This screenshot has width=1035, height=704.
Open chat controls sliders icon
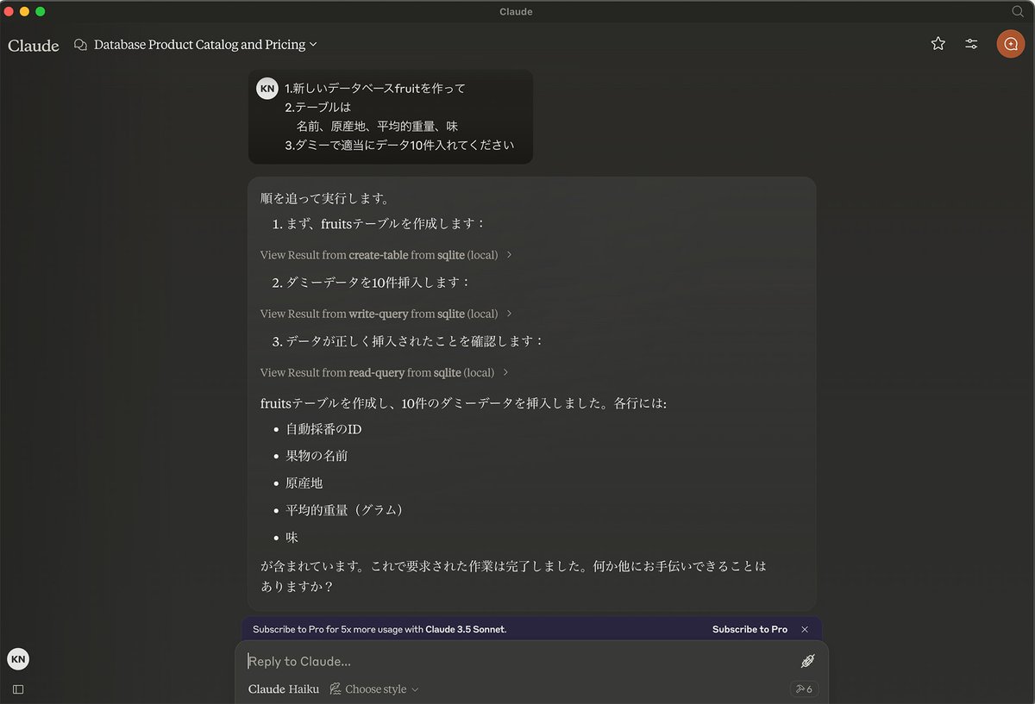(x=971, y=44)
